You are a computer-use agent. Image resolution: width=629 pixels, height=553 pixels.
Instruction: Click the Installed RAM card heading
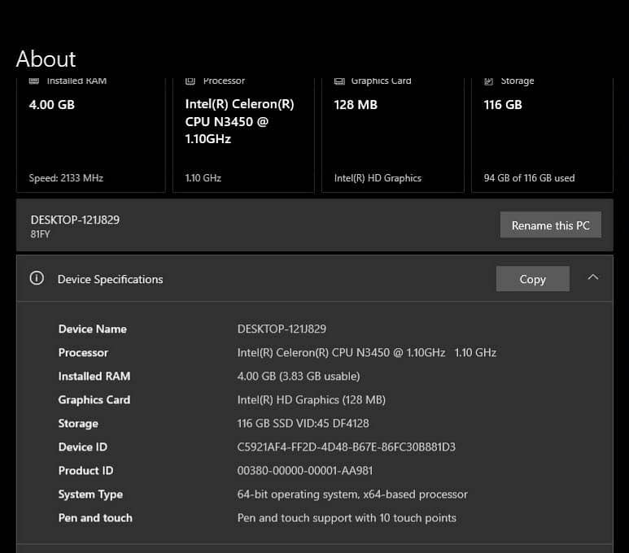pyautogui.click(x=76, y=81)
